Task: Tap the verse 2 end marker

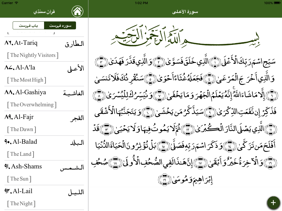Action: [159, 62]
